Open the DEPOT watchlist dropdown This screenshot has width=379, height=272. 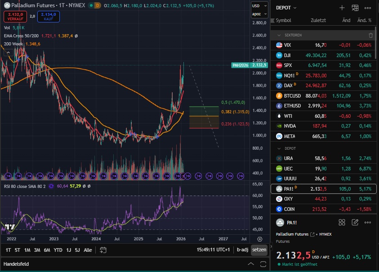[x=286, y=8]
